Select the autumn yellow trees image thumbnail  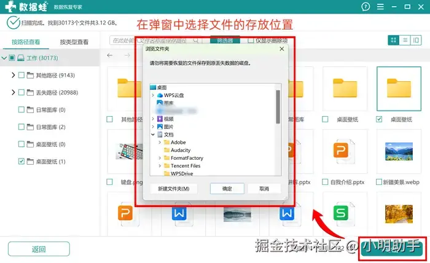tap(399, 214)
